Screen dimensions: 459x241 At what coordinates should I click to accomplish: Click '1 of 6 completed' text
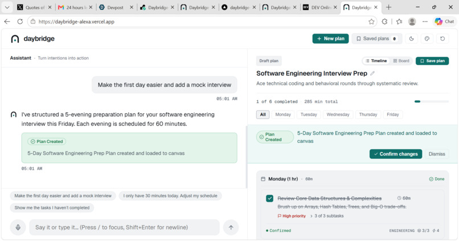(277, 101)
